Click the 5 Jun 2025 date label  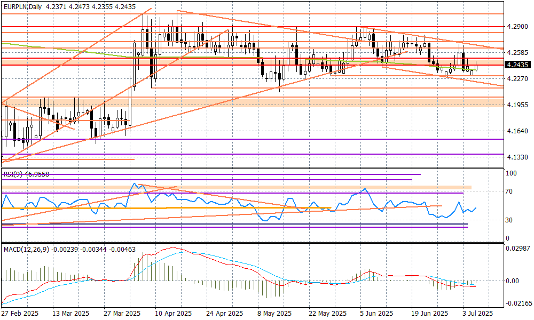[376, 314]
